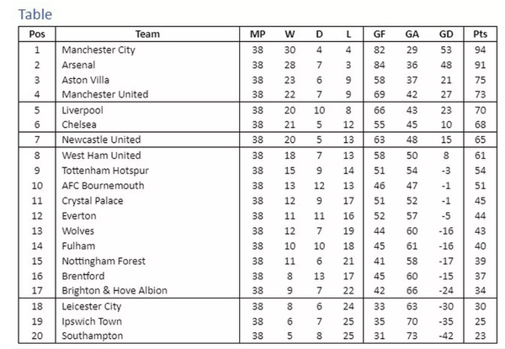Click the Newcastle United team cell
Image resolution: width=505 pixels, height=349 pixels.
[101, 140]
